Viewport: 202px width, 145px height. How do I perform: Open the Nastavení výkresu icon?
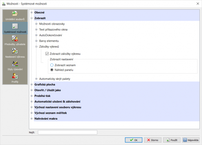click(15, 51)
